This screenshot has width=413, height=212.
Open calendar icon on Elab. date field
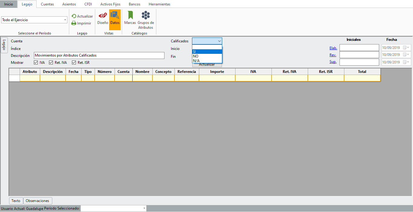405,48
